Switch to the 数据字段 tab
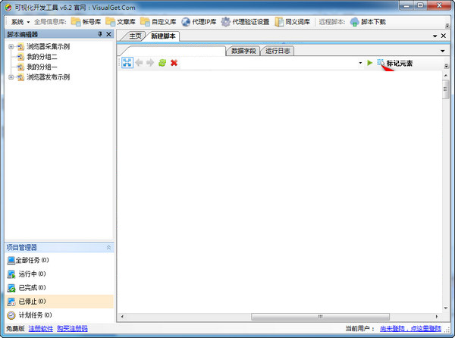 tap(243, 51)
